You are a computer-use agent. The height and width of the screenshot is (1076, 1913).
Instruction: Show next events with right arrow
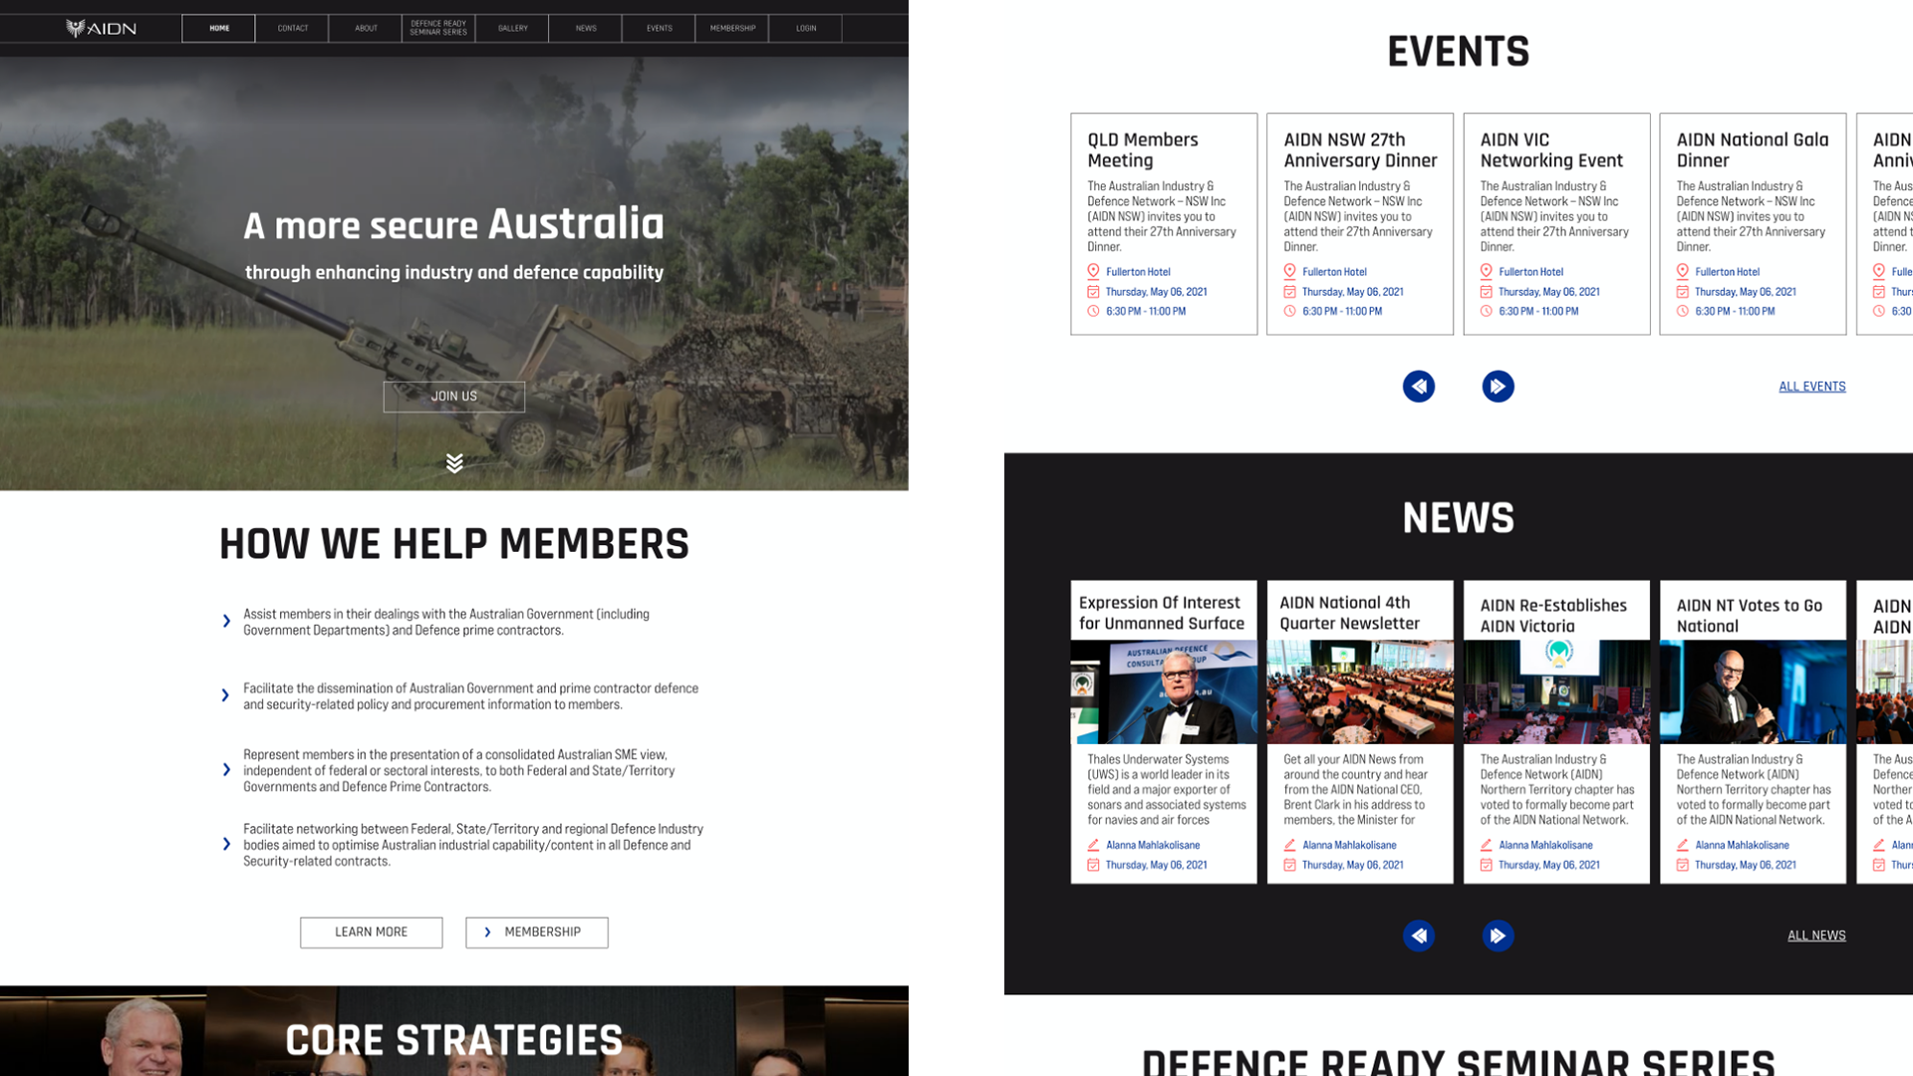click(1498, 387)
